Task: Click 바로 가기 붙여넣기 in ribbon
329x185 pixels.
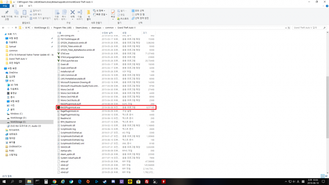Action: (40, 18)
